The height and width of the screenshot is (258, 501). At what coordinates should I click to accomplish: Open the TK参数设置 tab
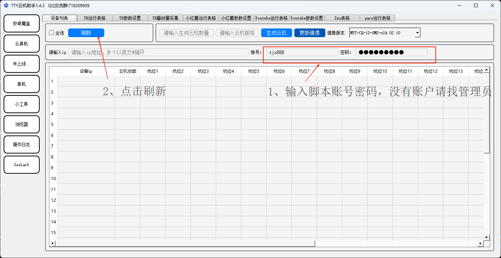[x=130, y=18]
